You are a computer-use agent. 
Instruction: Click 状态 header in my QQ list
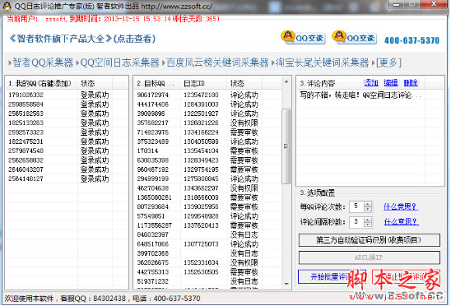point(95,84)
